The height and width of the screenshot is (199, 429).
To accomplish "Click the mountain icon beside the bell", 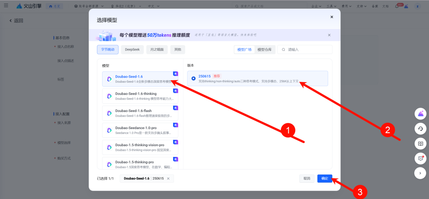I will point(406,6).
